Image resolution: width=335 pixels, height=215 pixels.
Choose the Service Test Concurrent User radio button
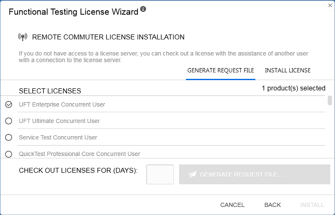click(9, 137)
